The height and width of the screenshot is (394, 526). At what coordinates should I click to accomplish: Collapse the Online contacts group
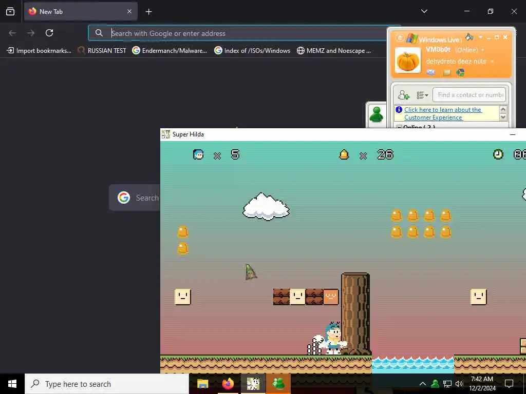(x=399, y=127)
